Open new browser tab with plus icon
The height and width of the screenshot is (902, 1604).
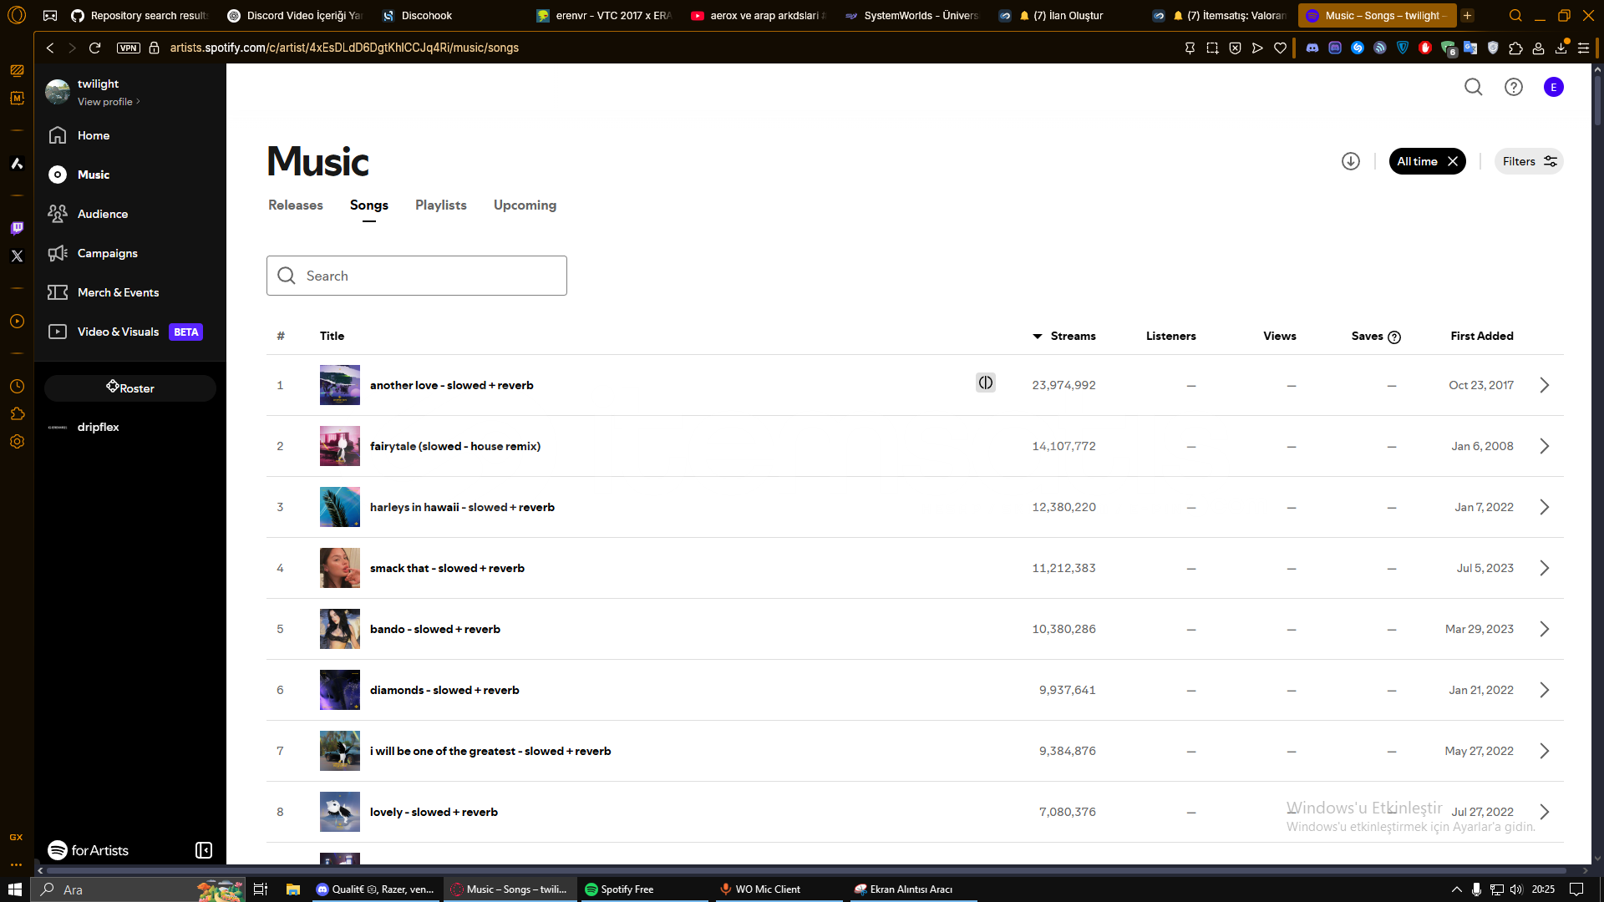(1468, 15)
